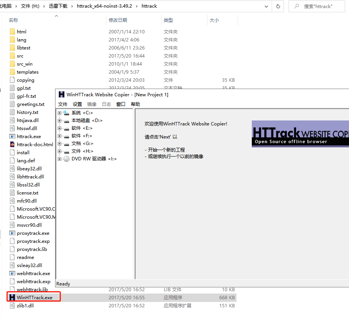The height and width of the screenshot is (315, 349).
Task: Click the zlib1.dll file icon
Action: coord(13,305)
